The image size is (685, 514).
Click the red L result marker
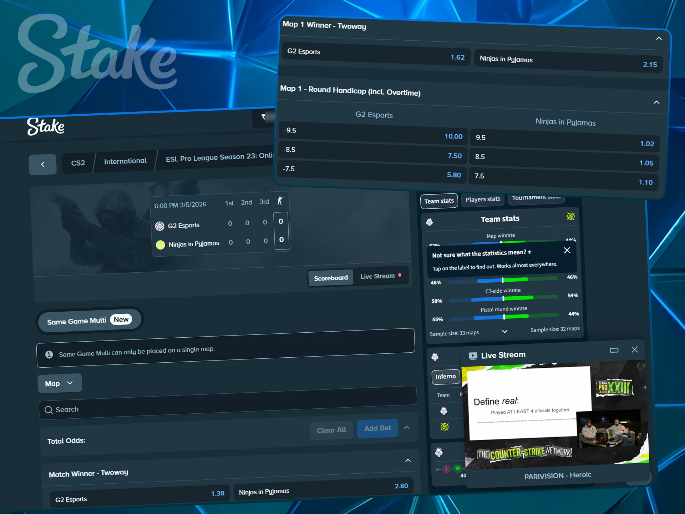tap(447, 469)
